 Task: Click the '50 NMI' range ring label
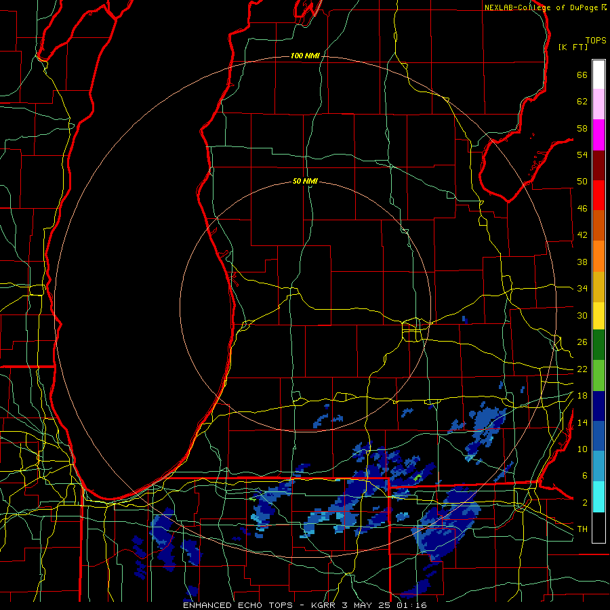(305, 181)
